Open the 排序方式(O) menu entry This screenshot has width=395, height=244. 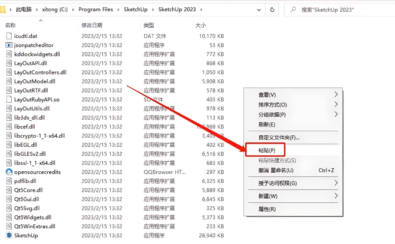(293, 105)
